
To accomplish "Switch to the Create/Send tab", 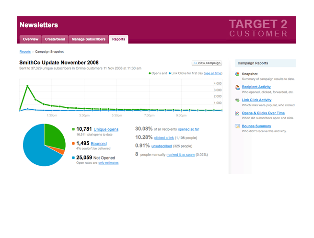I will pos(55,39).
